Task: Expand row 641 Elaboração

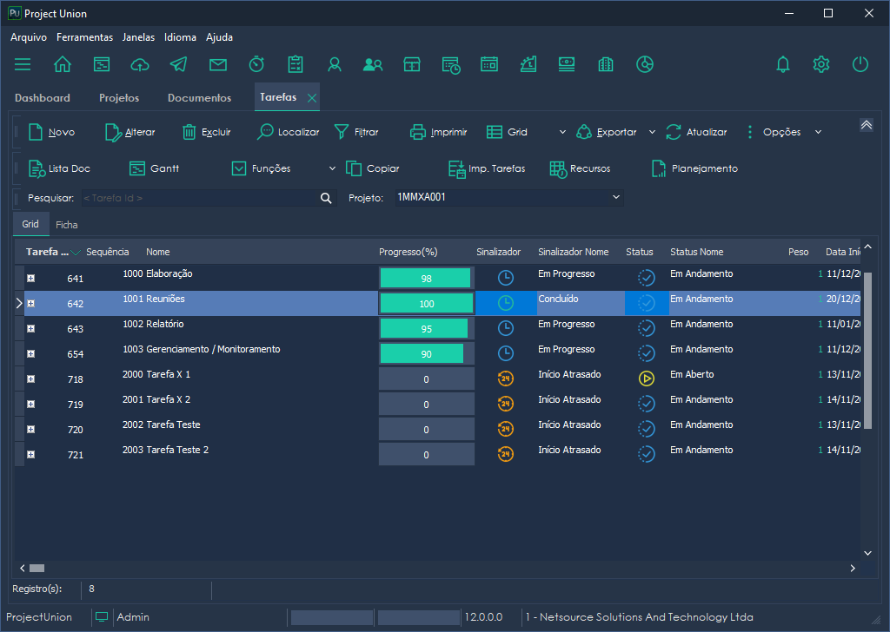Action: tap(31, 278)
